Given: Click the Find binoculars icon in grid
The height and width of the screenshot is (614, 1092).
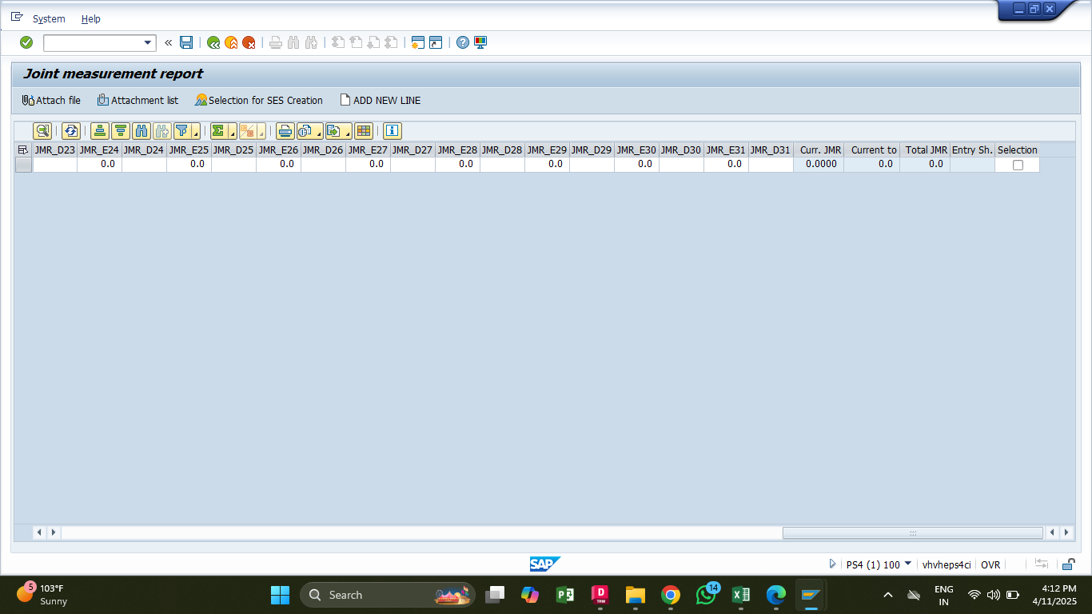Looking at the screenshot, I should [x=141, y=131].
